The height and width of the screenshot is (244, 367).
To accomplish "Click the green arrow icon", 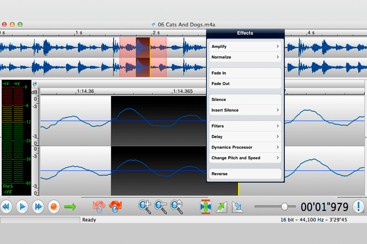I will 70,207.
